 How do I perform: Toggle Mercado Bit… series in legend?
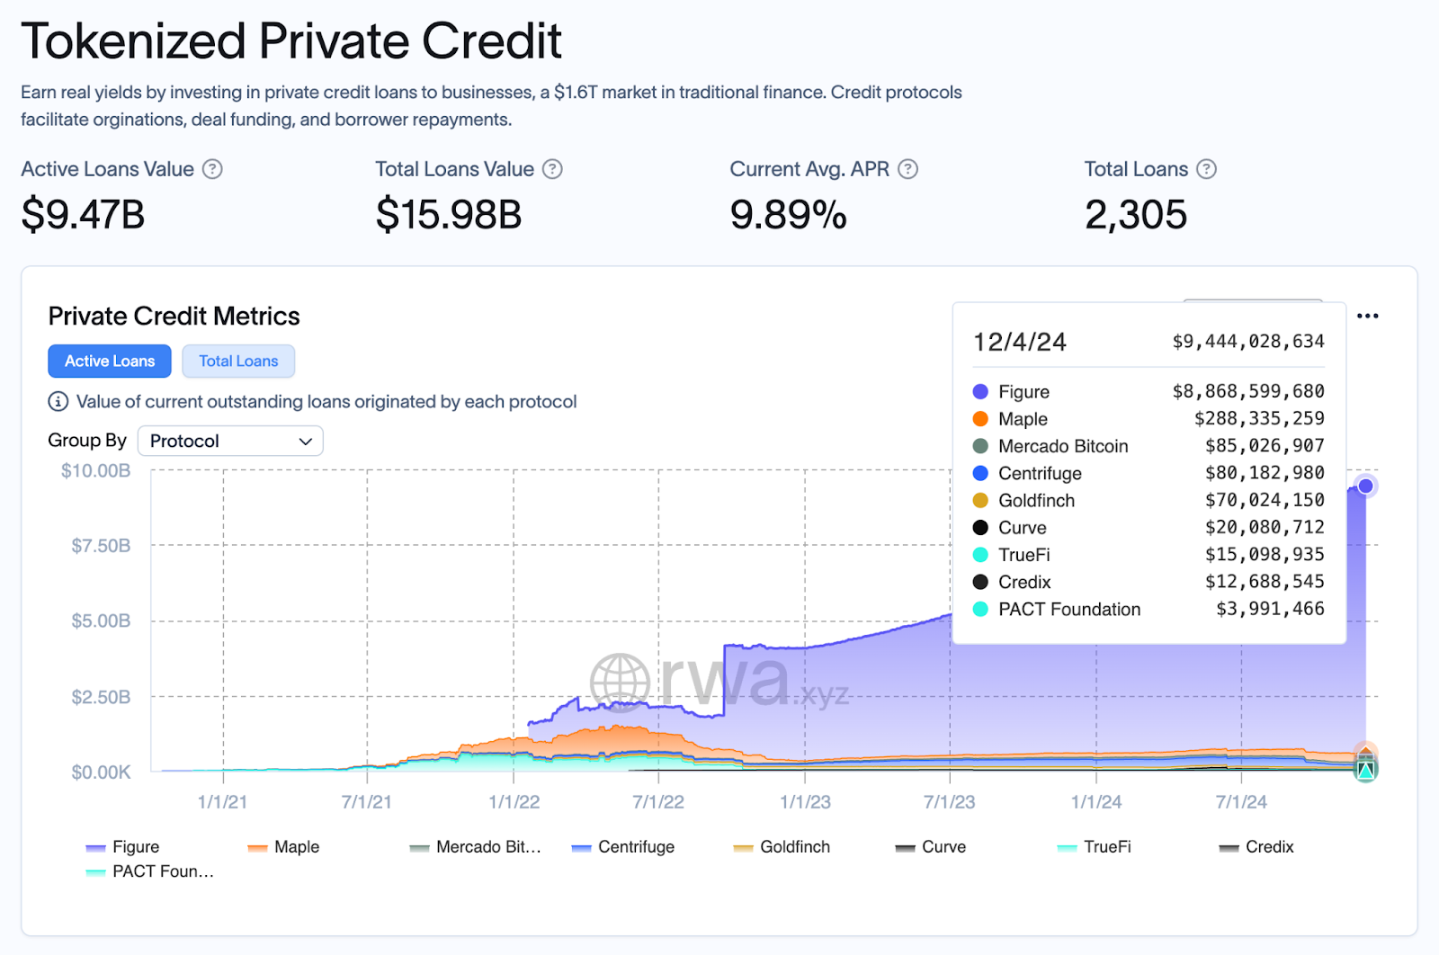(476, 847)
